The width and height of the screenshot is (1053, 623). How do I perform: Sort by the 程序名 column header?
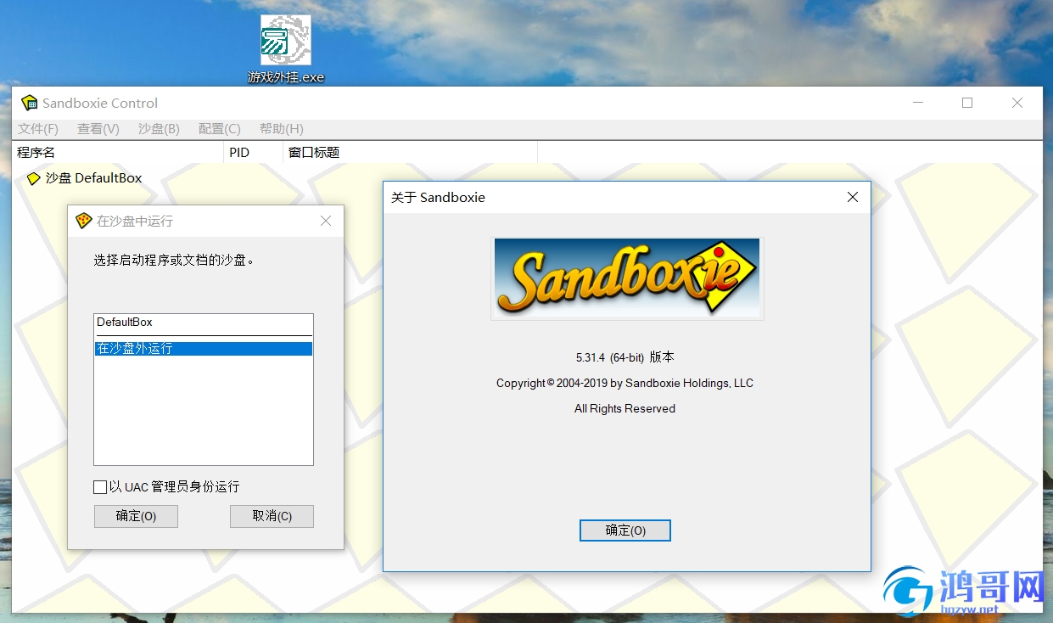tap(119, 153)
